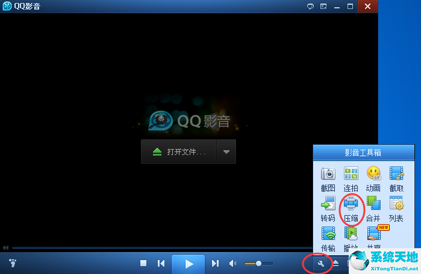Toggle the wrench toolbox button
This screenshot has width=421, height=274.
coord(320,263)
